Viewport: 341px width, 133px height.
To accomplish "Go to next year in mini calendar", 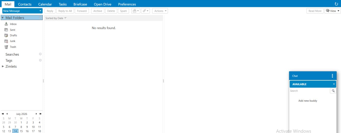I will coord(40,114).
